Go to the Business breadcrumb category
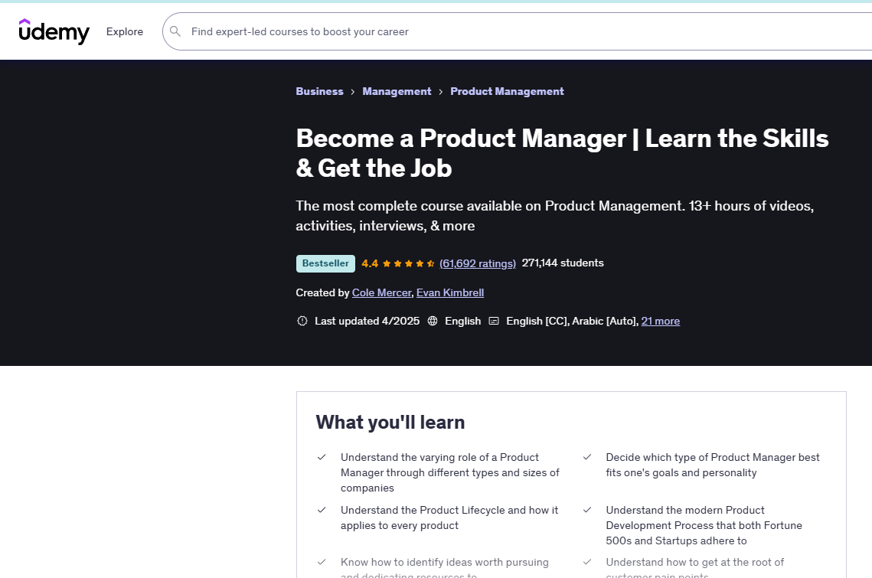This screenshot has height=578, width=872. pyautogui.click(x=320, y=91)
